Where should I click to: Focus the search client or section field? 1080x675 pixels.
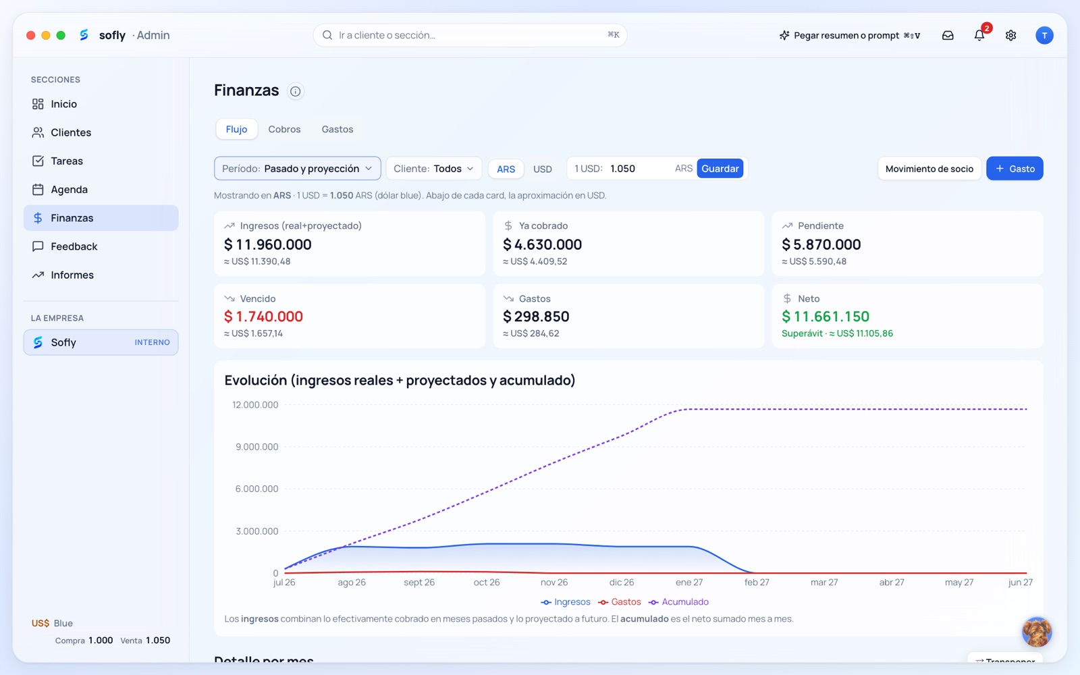tap(470, 35)
